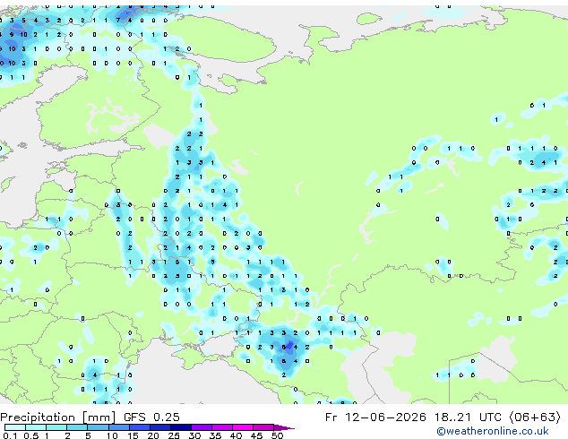568x439 pixels.
Task: Click the '0.25' resolution text
Action: [167, 417]
